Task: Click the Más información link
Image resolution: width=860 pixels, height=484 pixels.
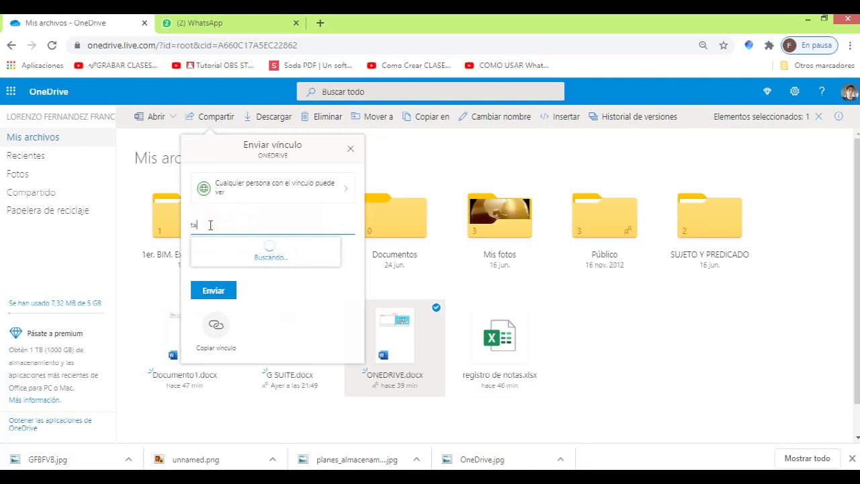Action: pyautogui.click(x=35, y=400)
